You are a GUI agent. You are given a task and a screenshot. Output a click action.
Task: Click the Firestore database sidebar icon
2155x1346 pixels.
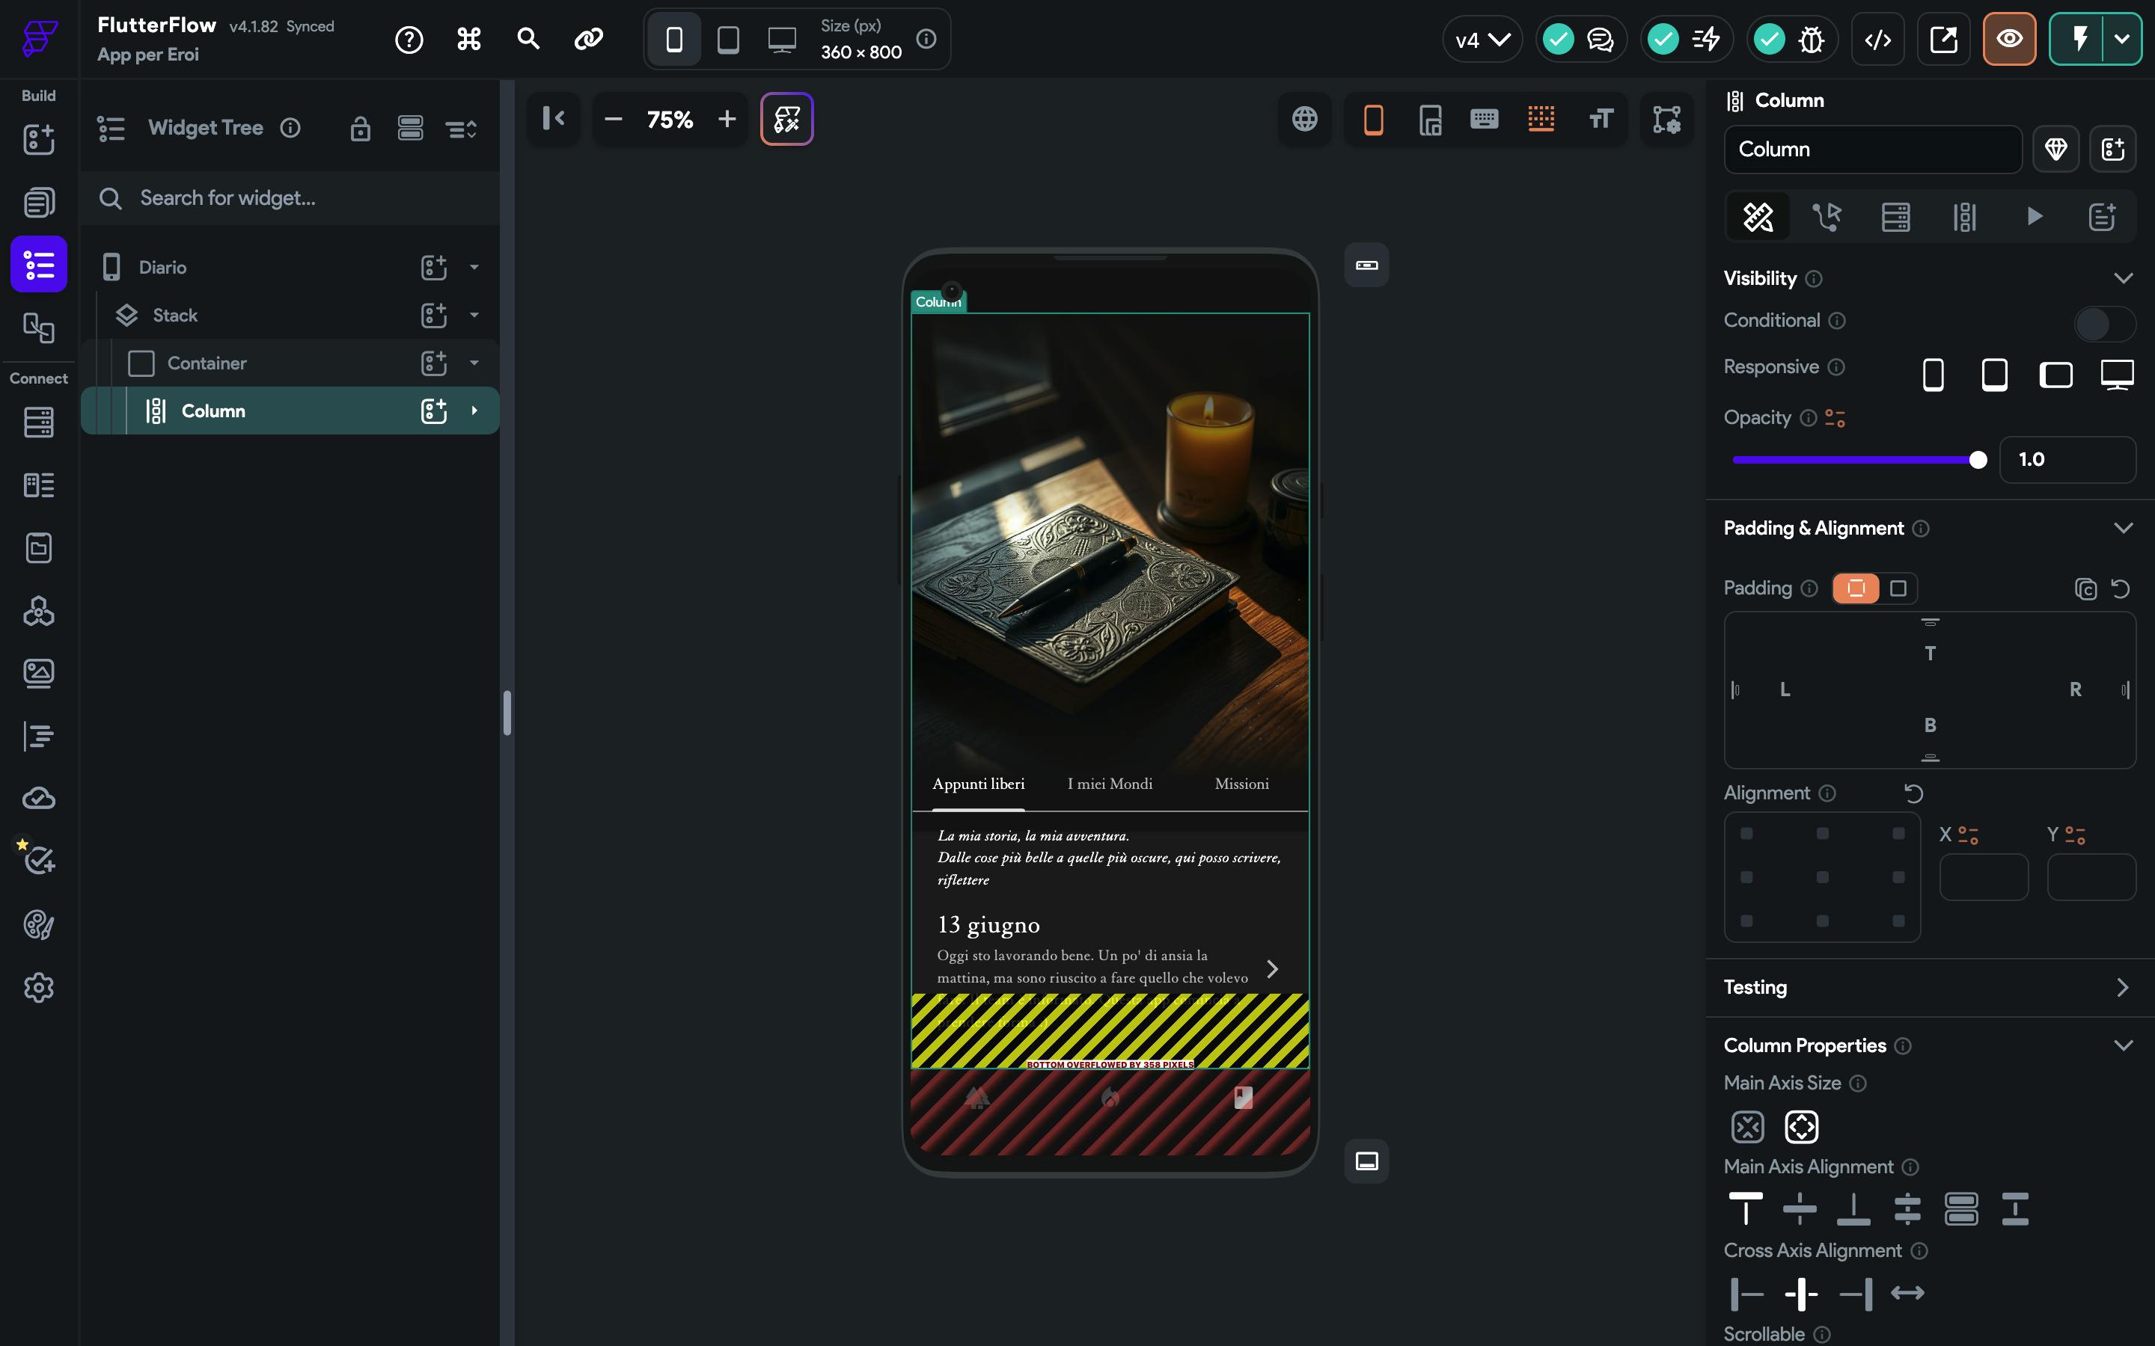pos(38,422)
